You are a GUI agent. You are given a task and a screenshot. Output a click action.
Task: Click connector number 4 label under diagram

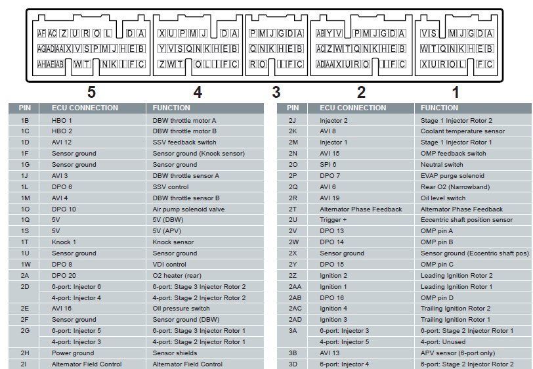(x=198, y=92)
